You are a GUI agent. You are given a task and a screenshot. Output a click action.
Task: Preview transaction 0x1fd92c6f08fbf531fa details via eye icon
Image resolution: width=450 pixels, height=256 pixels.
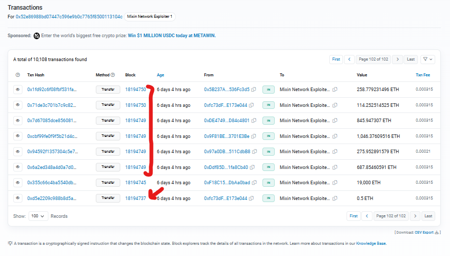[x=18, y=90]
